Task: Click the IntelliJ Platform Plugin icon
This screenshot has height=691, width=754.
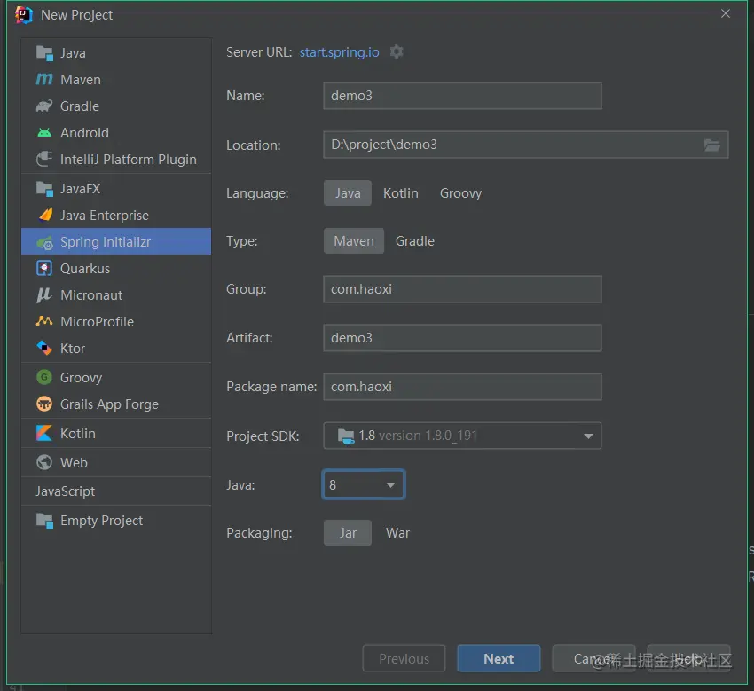Action: coord(44,159)
